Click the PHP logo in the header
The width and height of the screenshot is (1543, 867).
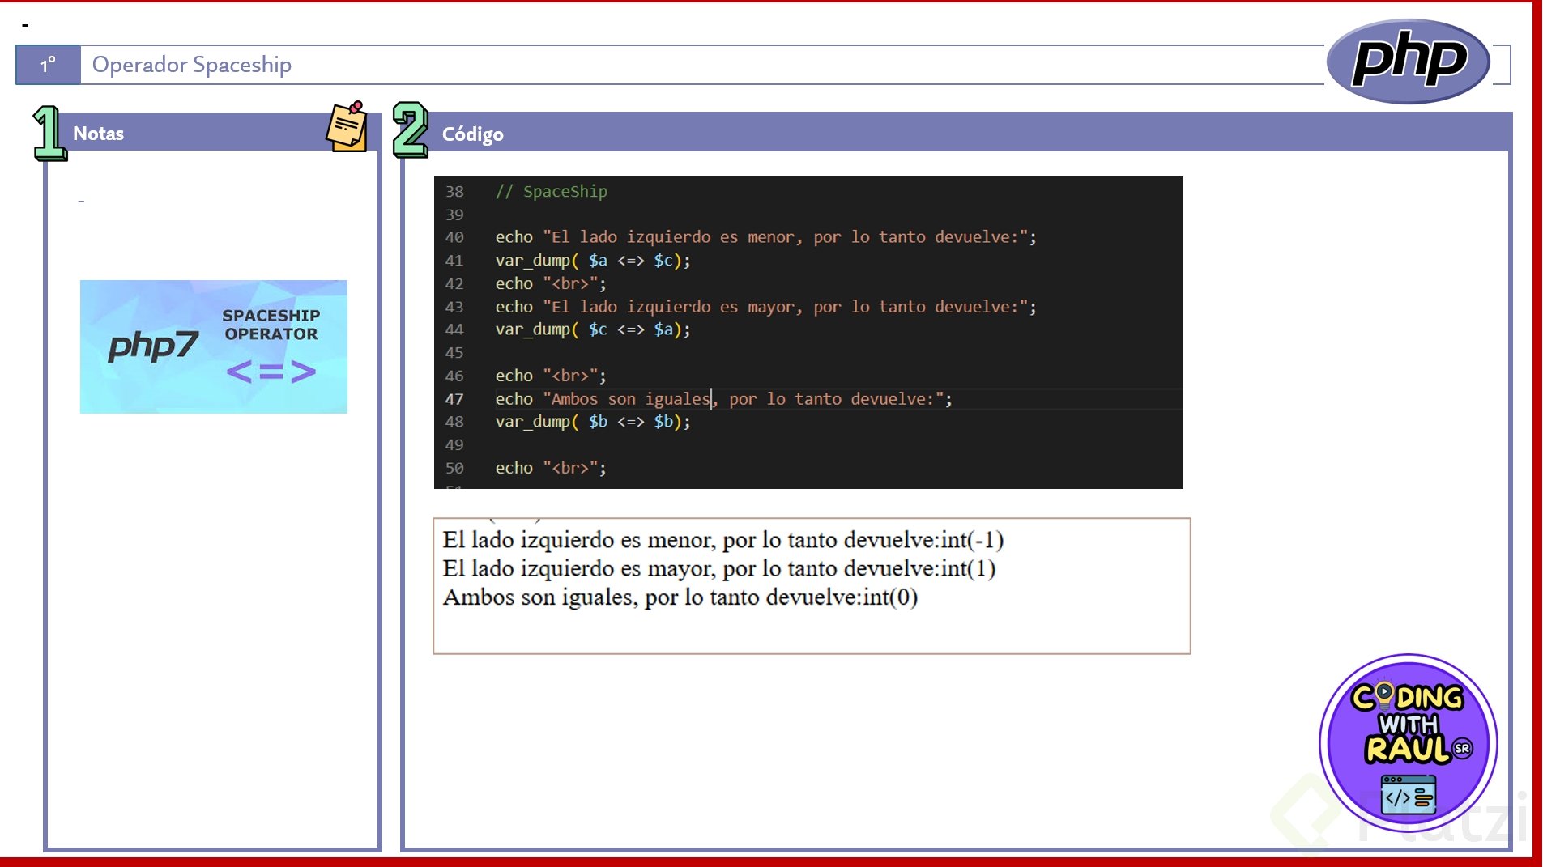(1408, 61)
